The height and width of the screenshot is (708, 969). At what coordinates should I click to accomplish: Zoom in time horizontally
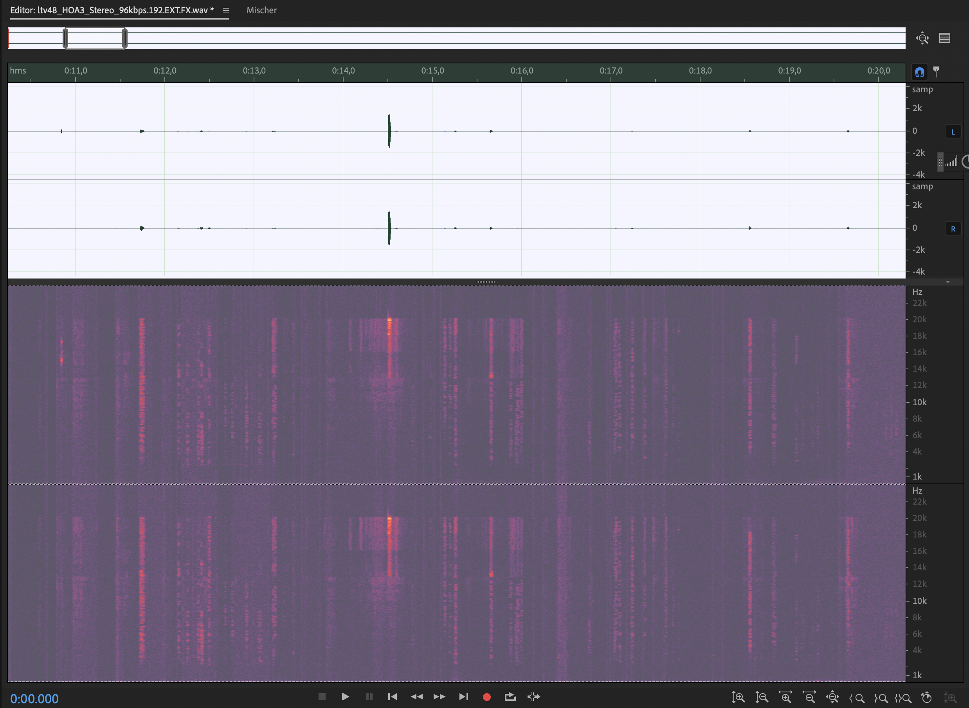pos(785,697)
